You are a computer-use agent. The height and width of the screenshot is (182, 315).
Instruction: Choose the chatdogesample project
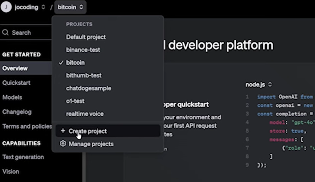89,88
